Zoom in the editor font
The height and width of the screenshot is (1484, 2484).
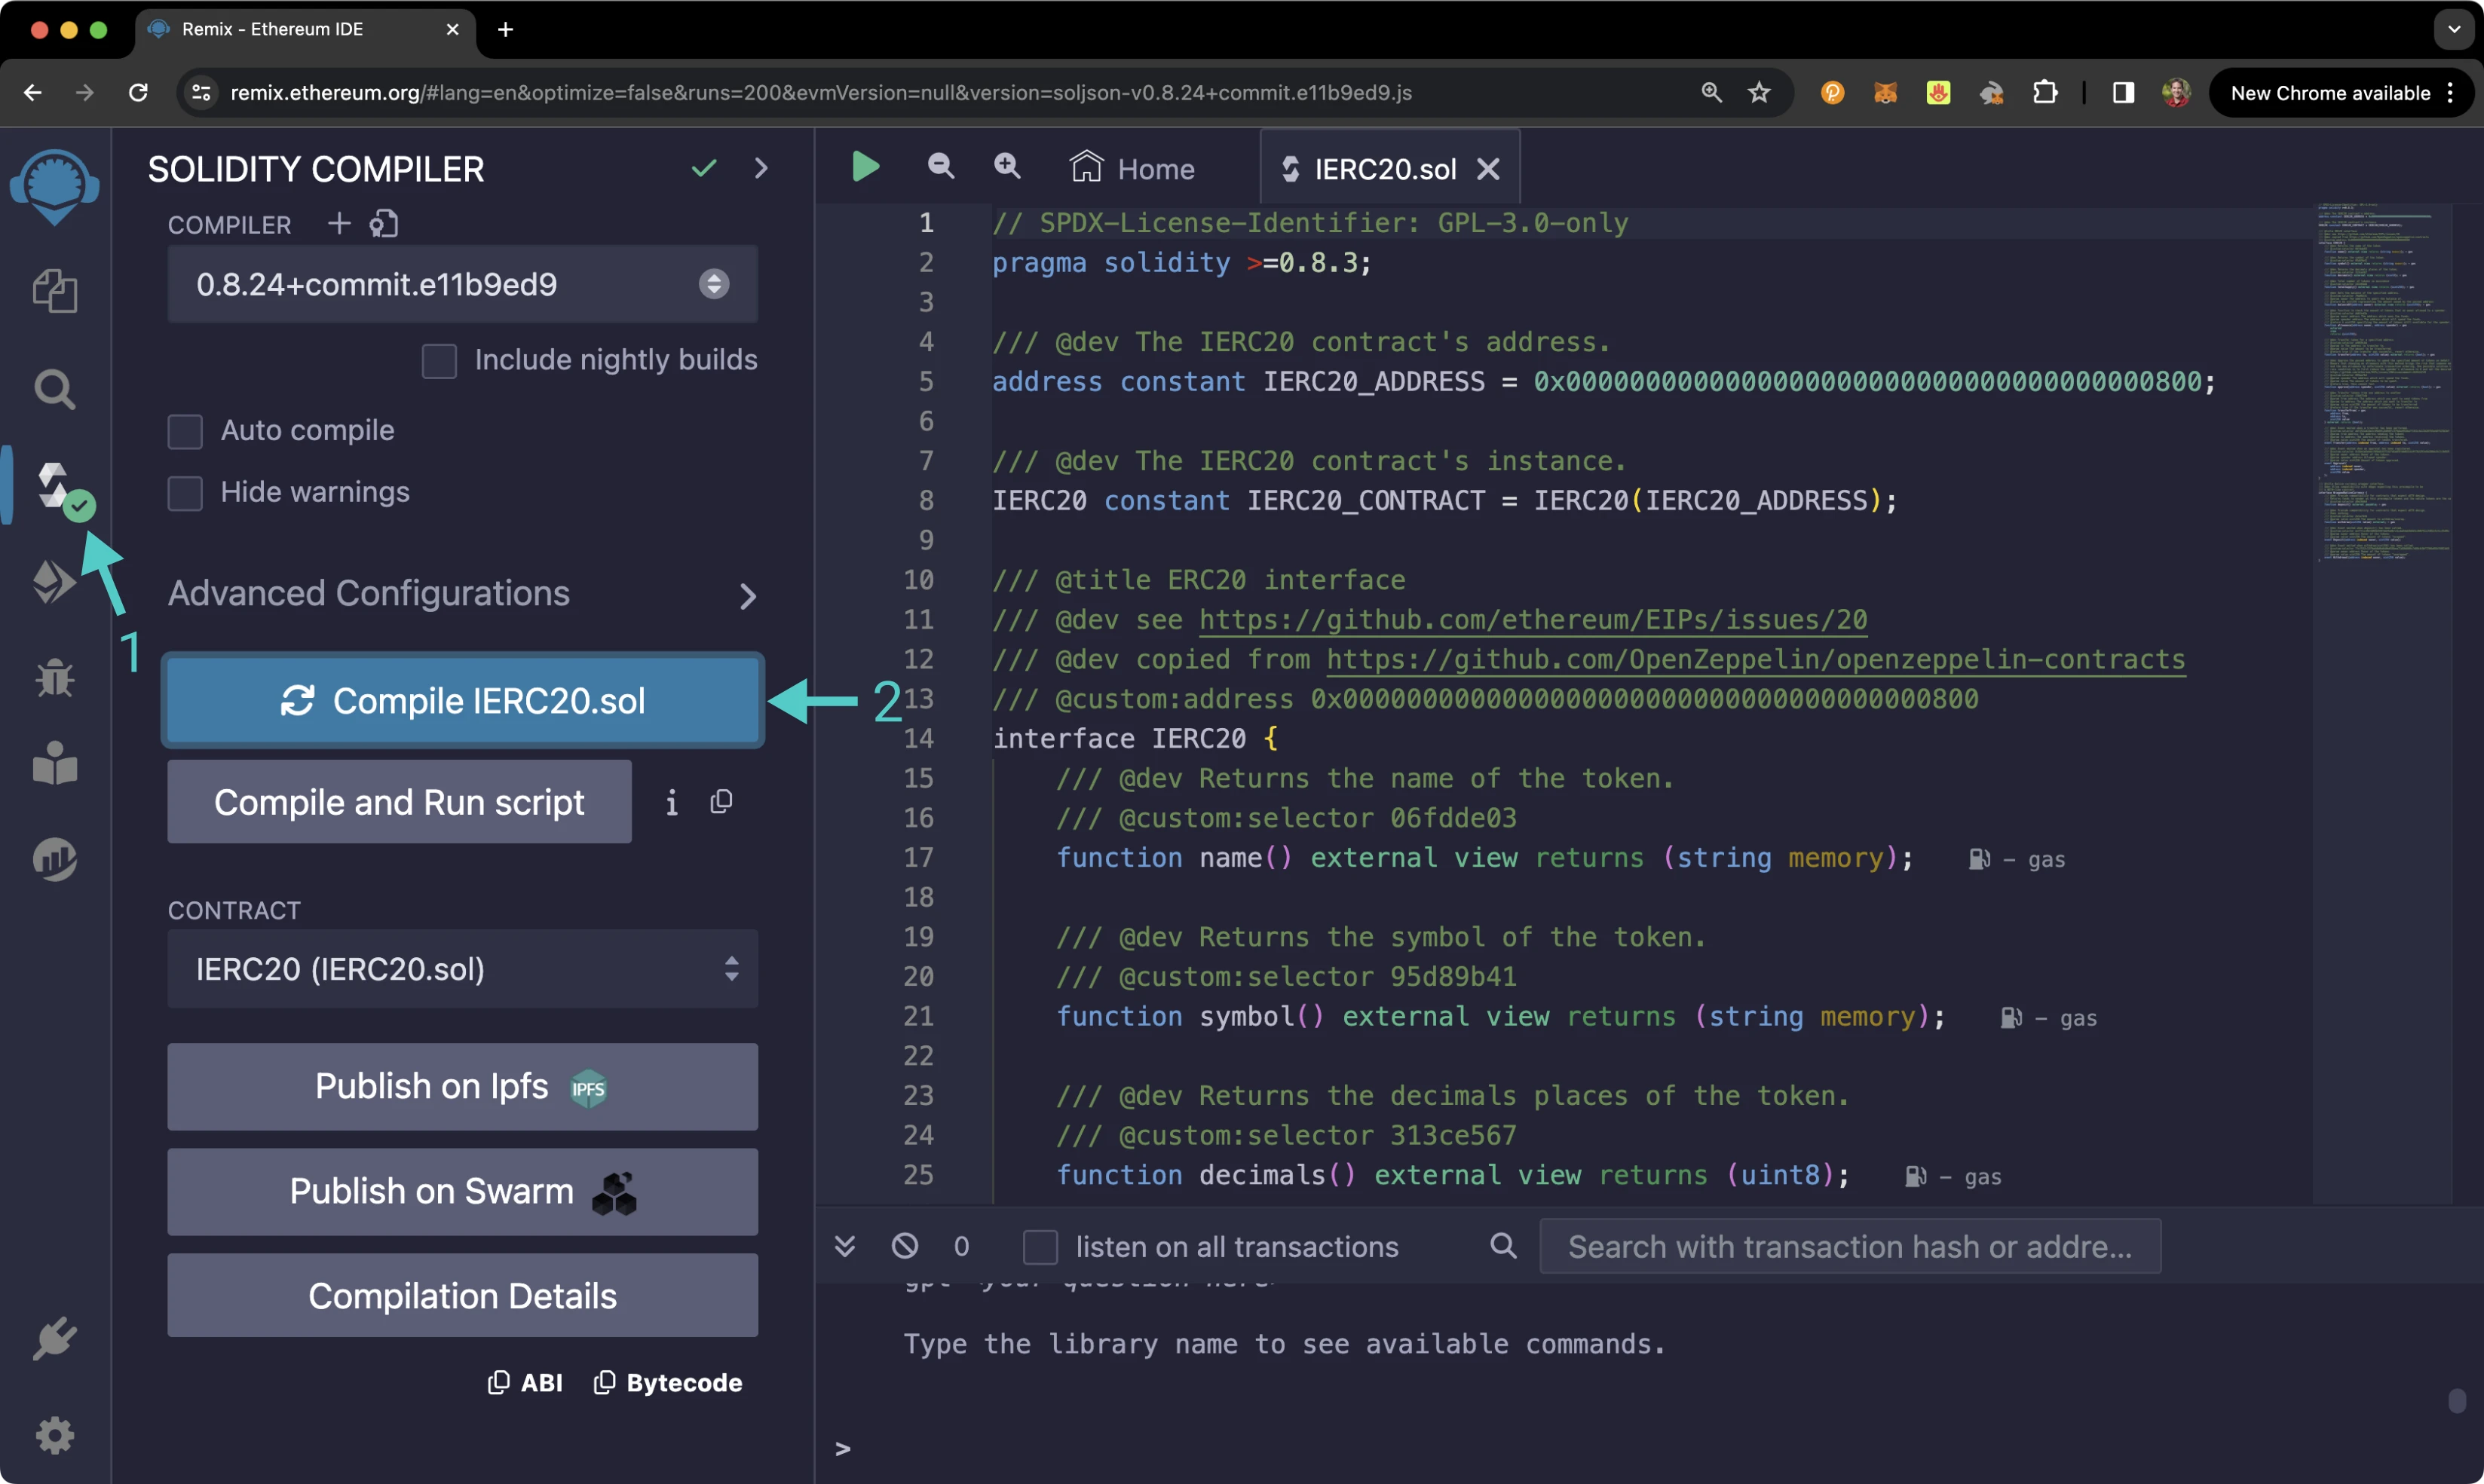point(1007,166)
